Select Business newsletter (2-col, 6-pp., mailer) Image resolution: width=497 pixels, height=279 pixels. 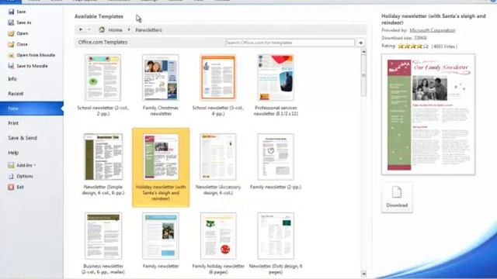coord(103,243)
